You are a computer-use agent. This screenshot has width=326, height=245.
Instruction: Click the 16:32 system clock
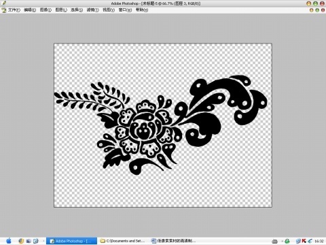tap(319, 241)
